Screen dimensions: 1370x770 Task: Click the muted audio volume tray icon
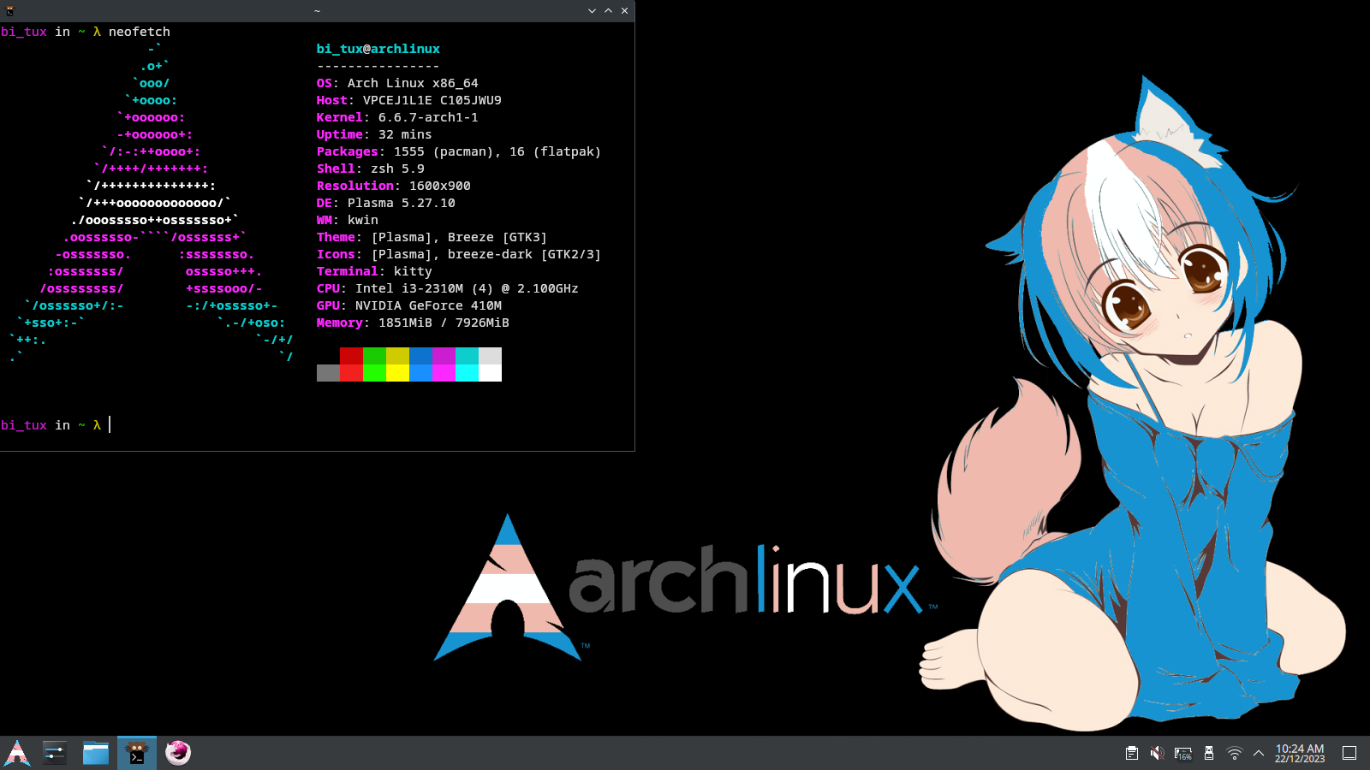coord(1157,754)
